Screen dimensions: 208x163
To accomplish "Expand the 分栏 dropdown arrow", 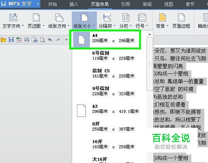I will point(131,26).
